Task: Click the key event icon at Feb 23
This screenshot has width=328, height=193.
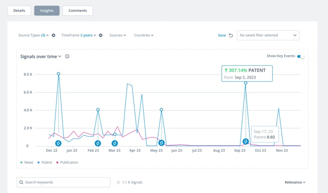Action: click(98, 143)
